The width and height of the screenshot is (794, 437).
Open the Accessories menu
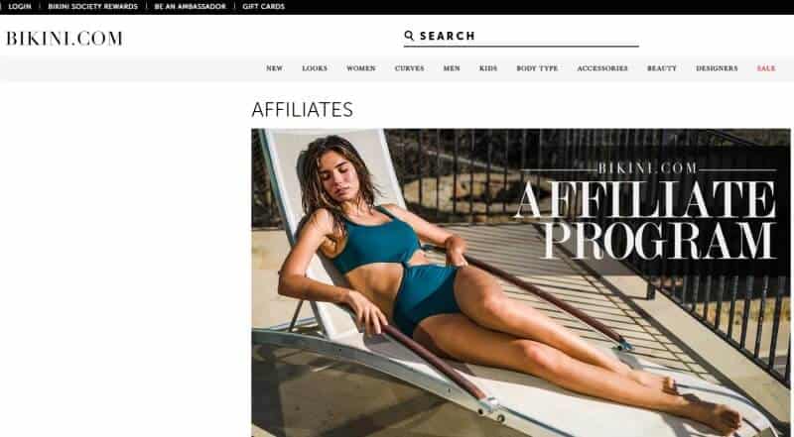point(602,68)
